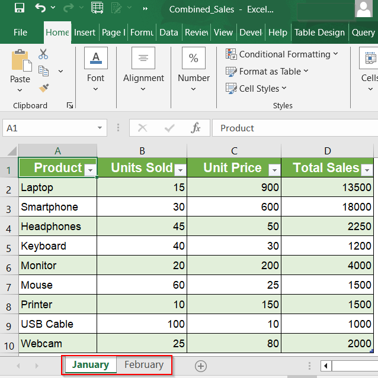Open the Product column filter dropdown
This screenshot has height=378, width=378.
click(x=91, y=170)
